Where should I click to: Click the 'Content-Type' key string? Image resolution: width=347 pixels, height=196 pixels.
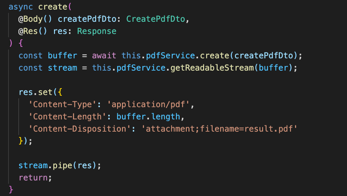tap(62, 104)
